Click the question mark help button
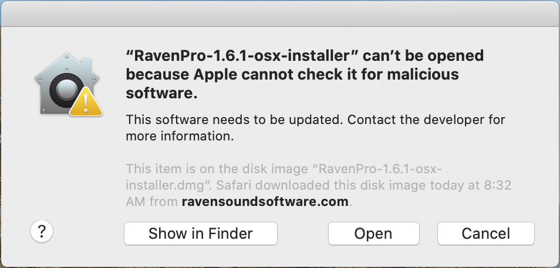The height and width of the screenshot is (268, 560). click(42, 232)
